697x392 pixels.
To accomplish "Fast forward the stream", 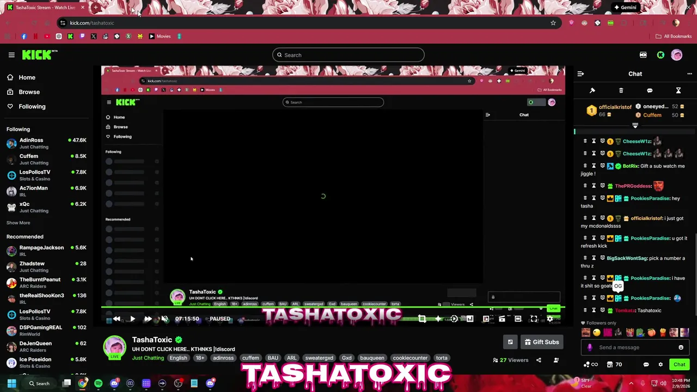I will (148, 319).
